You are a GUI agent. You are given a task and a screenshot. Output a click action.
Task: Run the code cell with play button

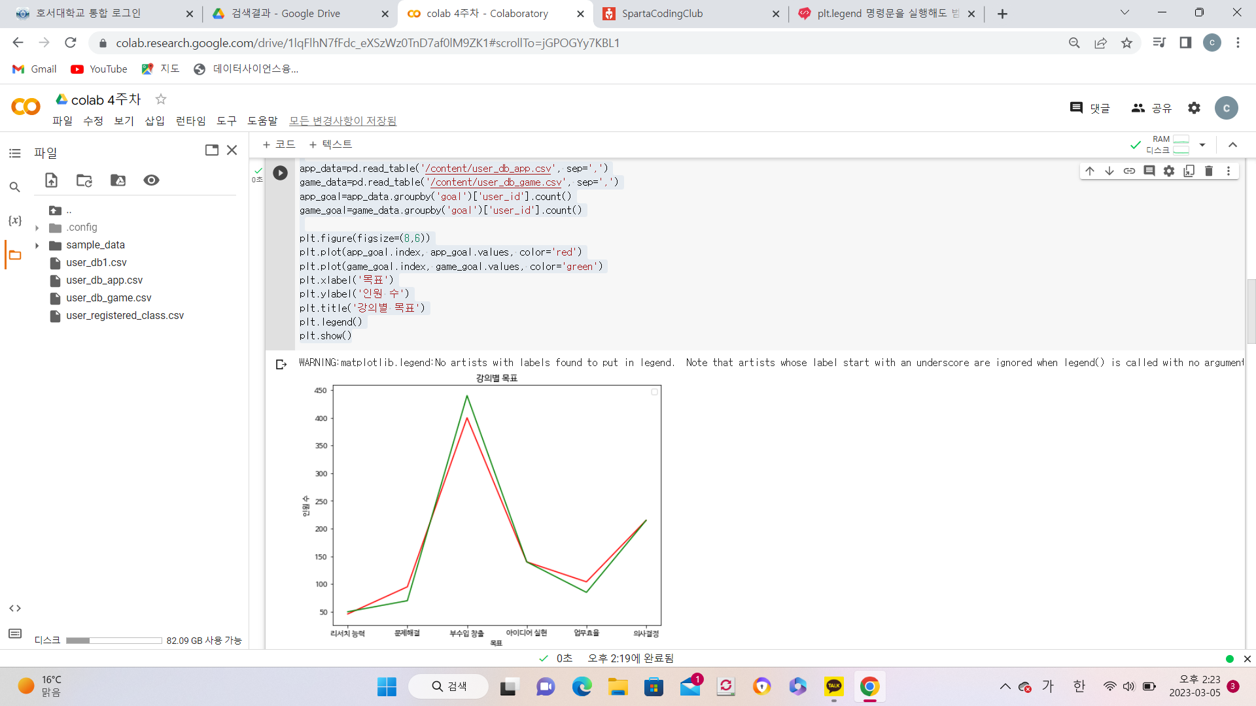point(280,173)
